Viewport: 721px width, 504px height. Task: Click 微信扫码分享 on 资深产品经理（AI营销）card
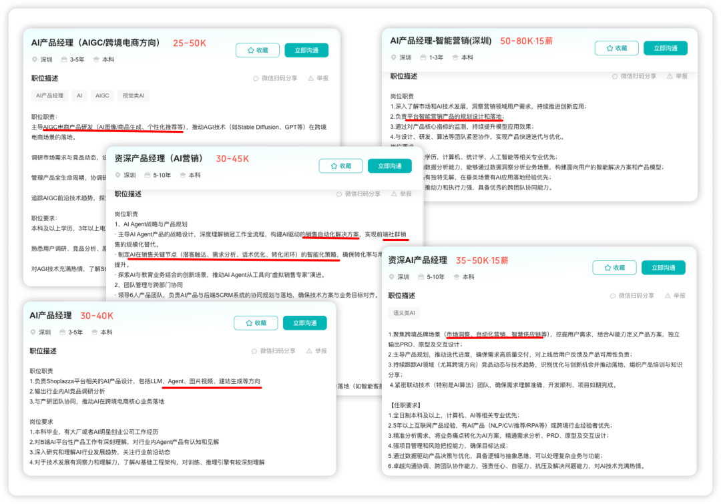pyautogui.click(x=358, y=194)
